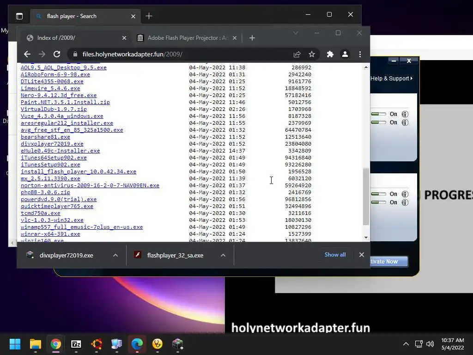Viewport: 473px width, 355px height.
Task: Download install_flash_player_10.0.42.34.exe
Action: [x=79, y=171]
